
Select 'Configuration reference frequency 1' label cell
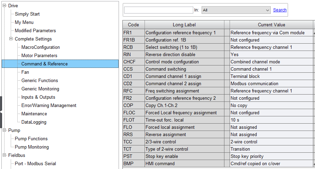pos(184,33)
